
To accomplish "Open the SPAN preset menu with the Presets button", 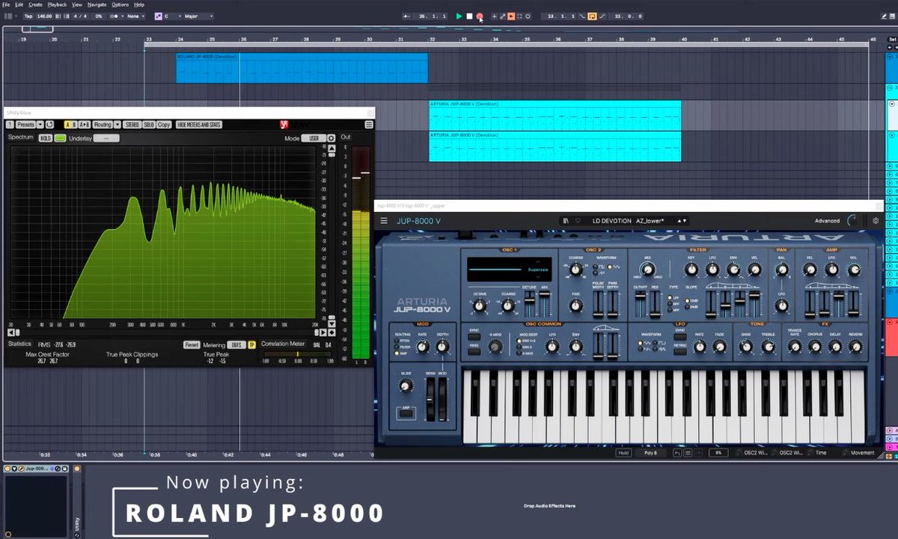I will (28, 124).
